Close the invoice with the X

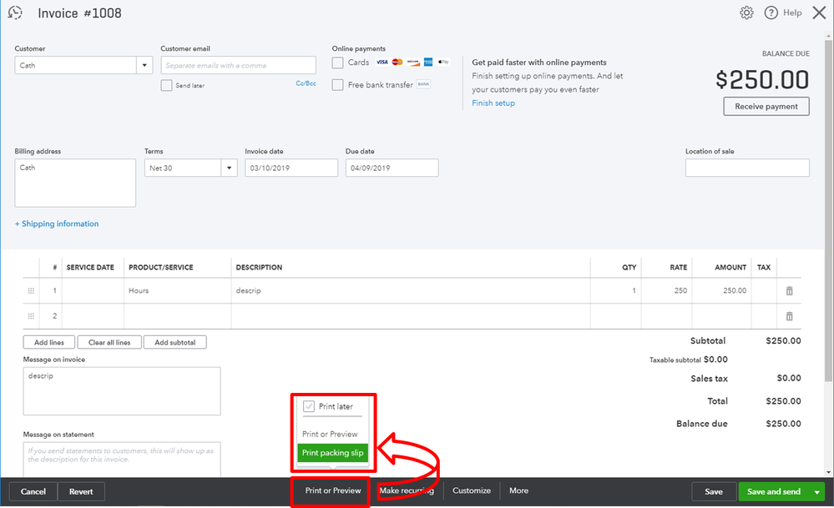click(x=819, y=13)
